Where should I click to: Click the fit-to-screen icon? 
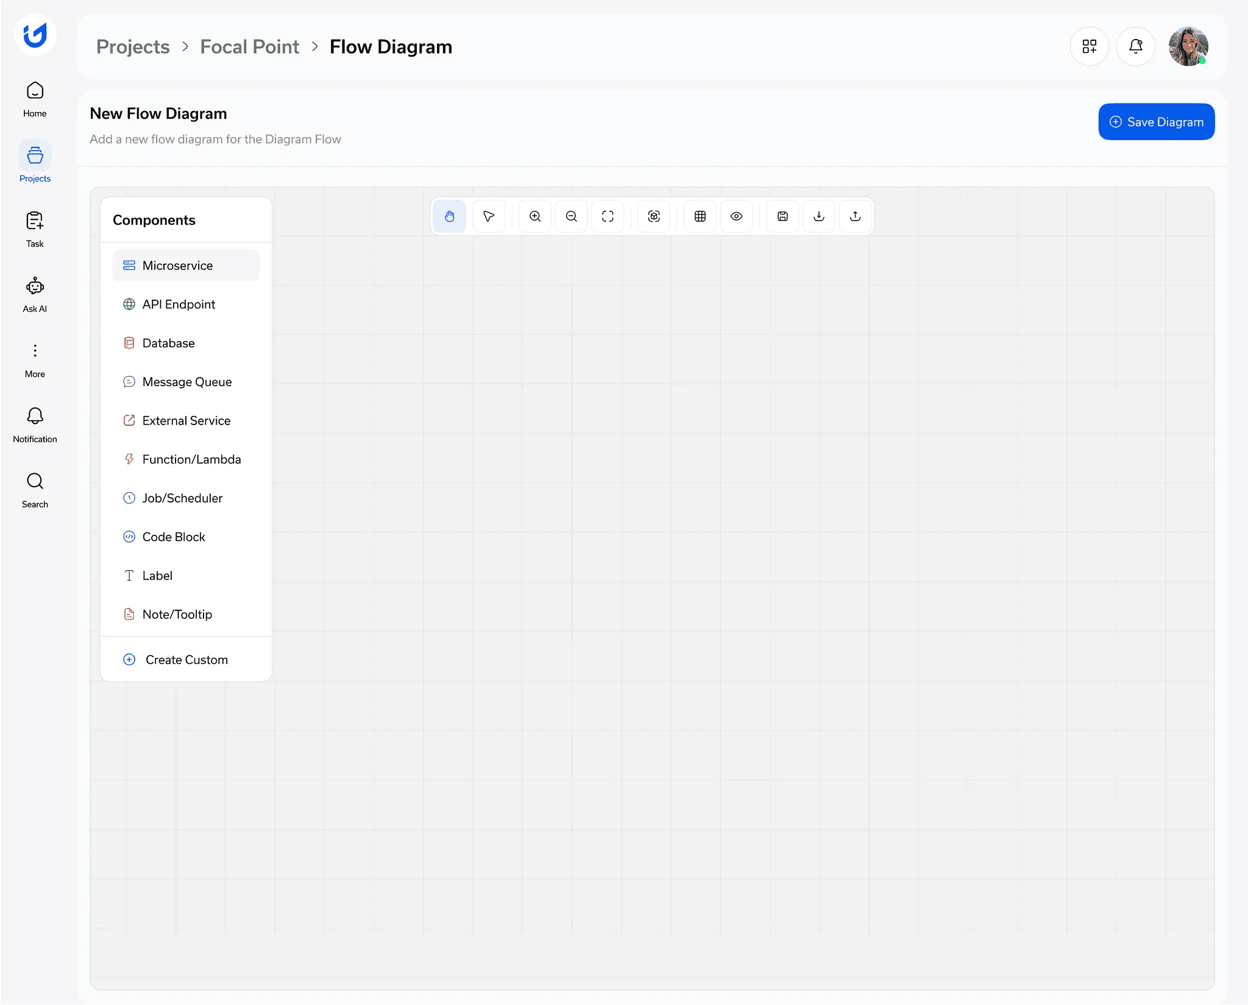(x=608, y=216)
